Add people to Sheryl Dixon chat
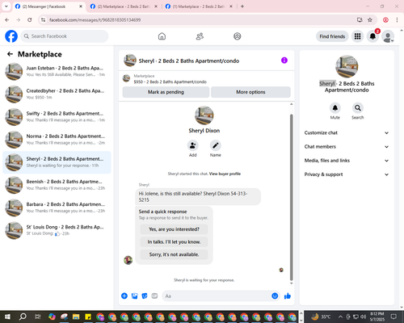Viewport: 404px width, 323px height. [x=193, y=145]
